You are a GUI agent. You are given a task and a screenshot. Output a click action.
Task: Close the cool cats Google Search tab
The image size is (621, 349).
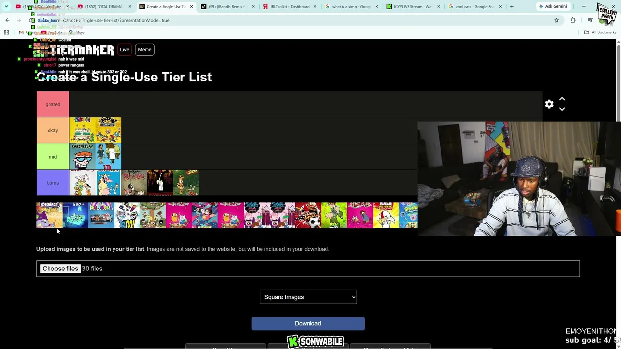(x=499, y=7)
